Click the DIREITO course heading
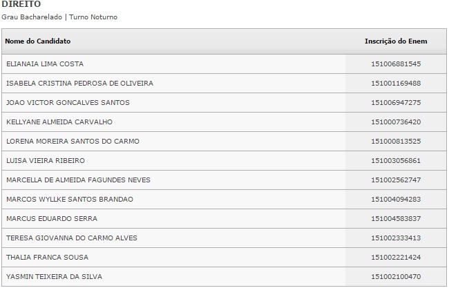The image size is (449, 288). pos(21,4)
